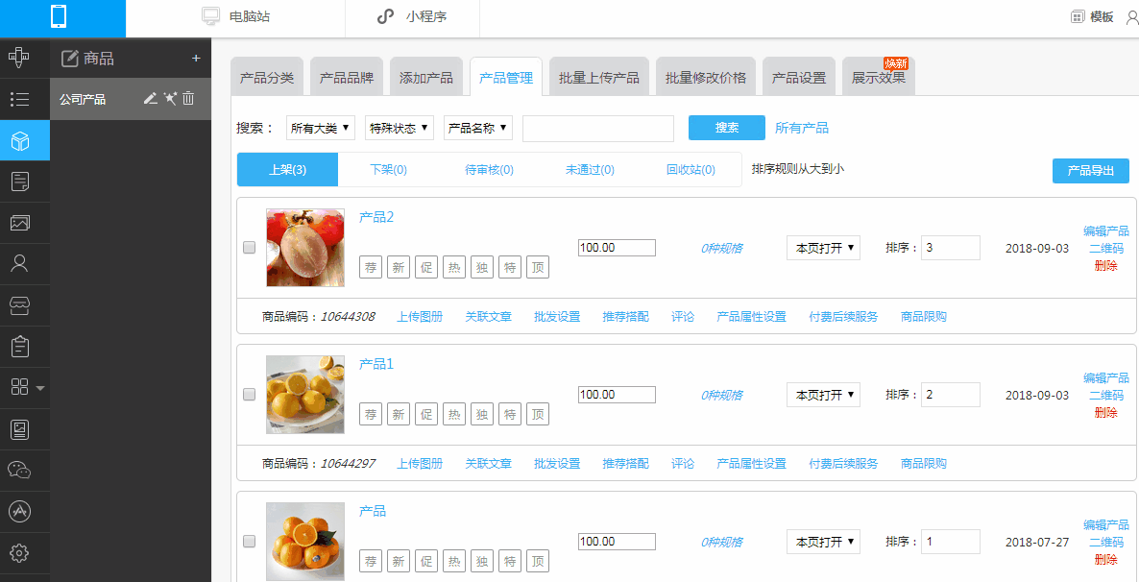Click the list icon in the left sidebar
Viewport: 1139px width, 582px height.
point(20,100)
